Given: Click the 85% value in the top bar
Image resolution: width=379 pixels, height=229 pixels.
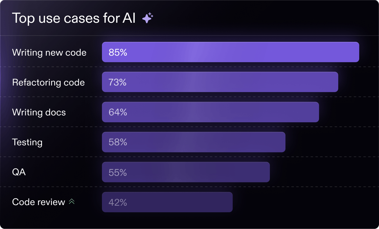Looking at the screenshot, I should tap(118, 53).
